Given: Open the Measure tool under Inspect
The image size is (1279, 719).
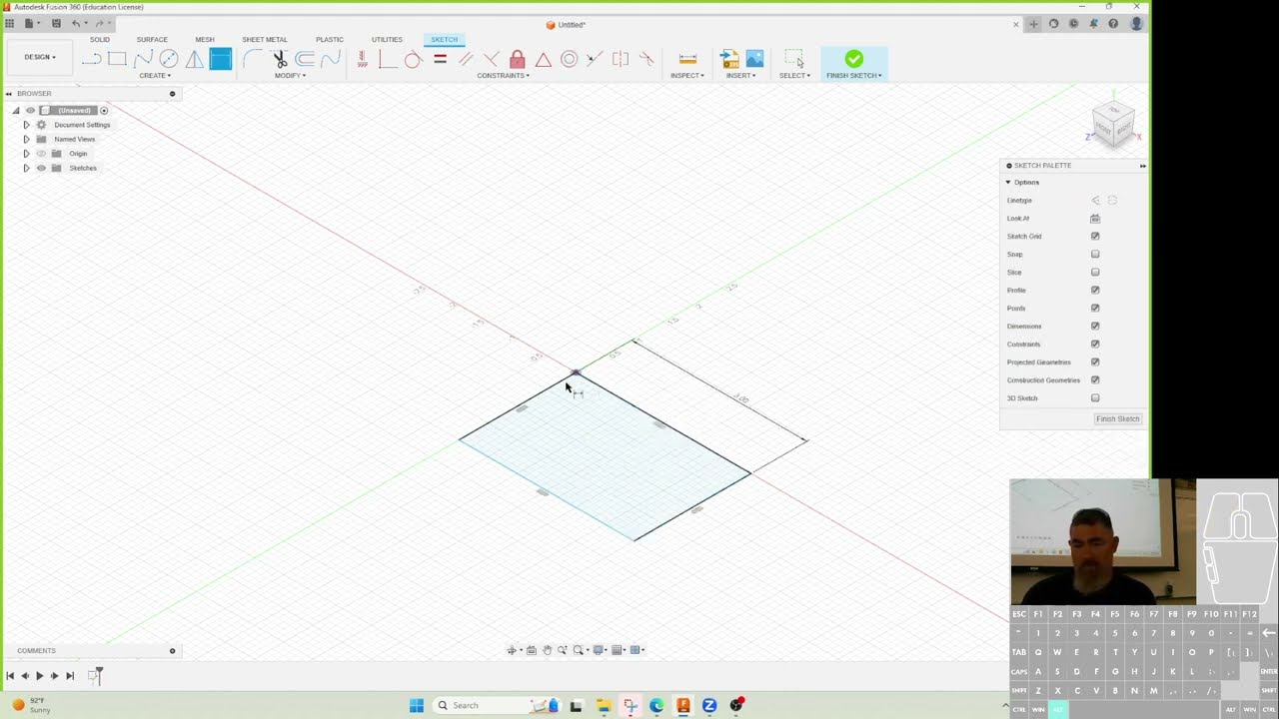Looking at the screenshot, I should click(687, 59).
